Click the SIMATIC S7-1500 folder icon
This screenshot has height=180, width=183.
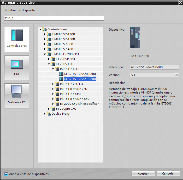click(x=49, y=39)
